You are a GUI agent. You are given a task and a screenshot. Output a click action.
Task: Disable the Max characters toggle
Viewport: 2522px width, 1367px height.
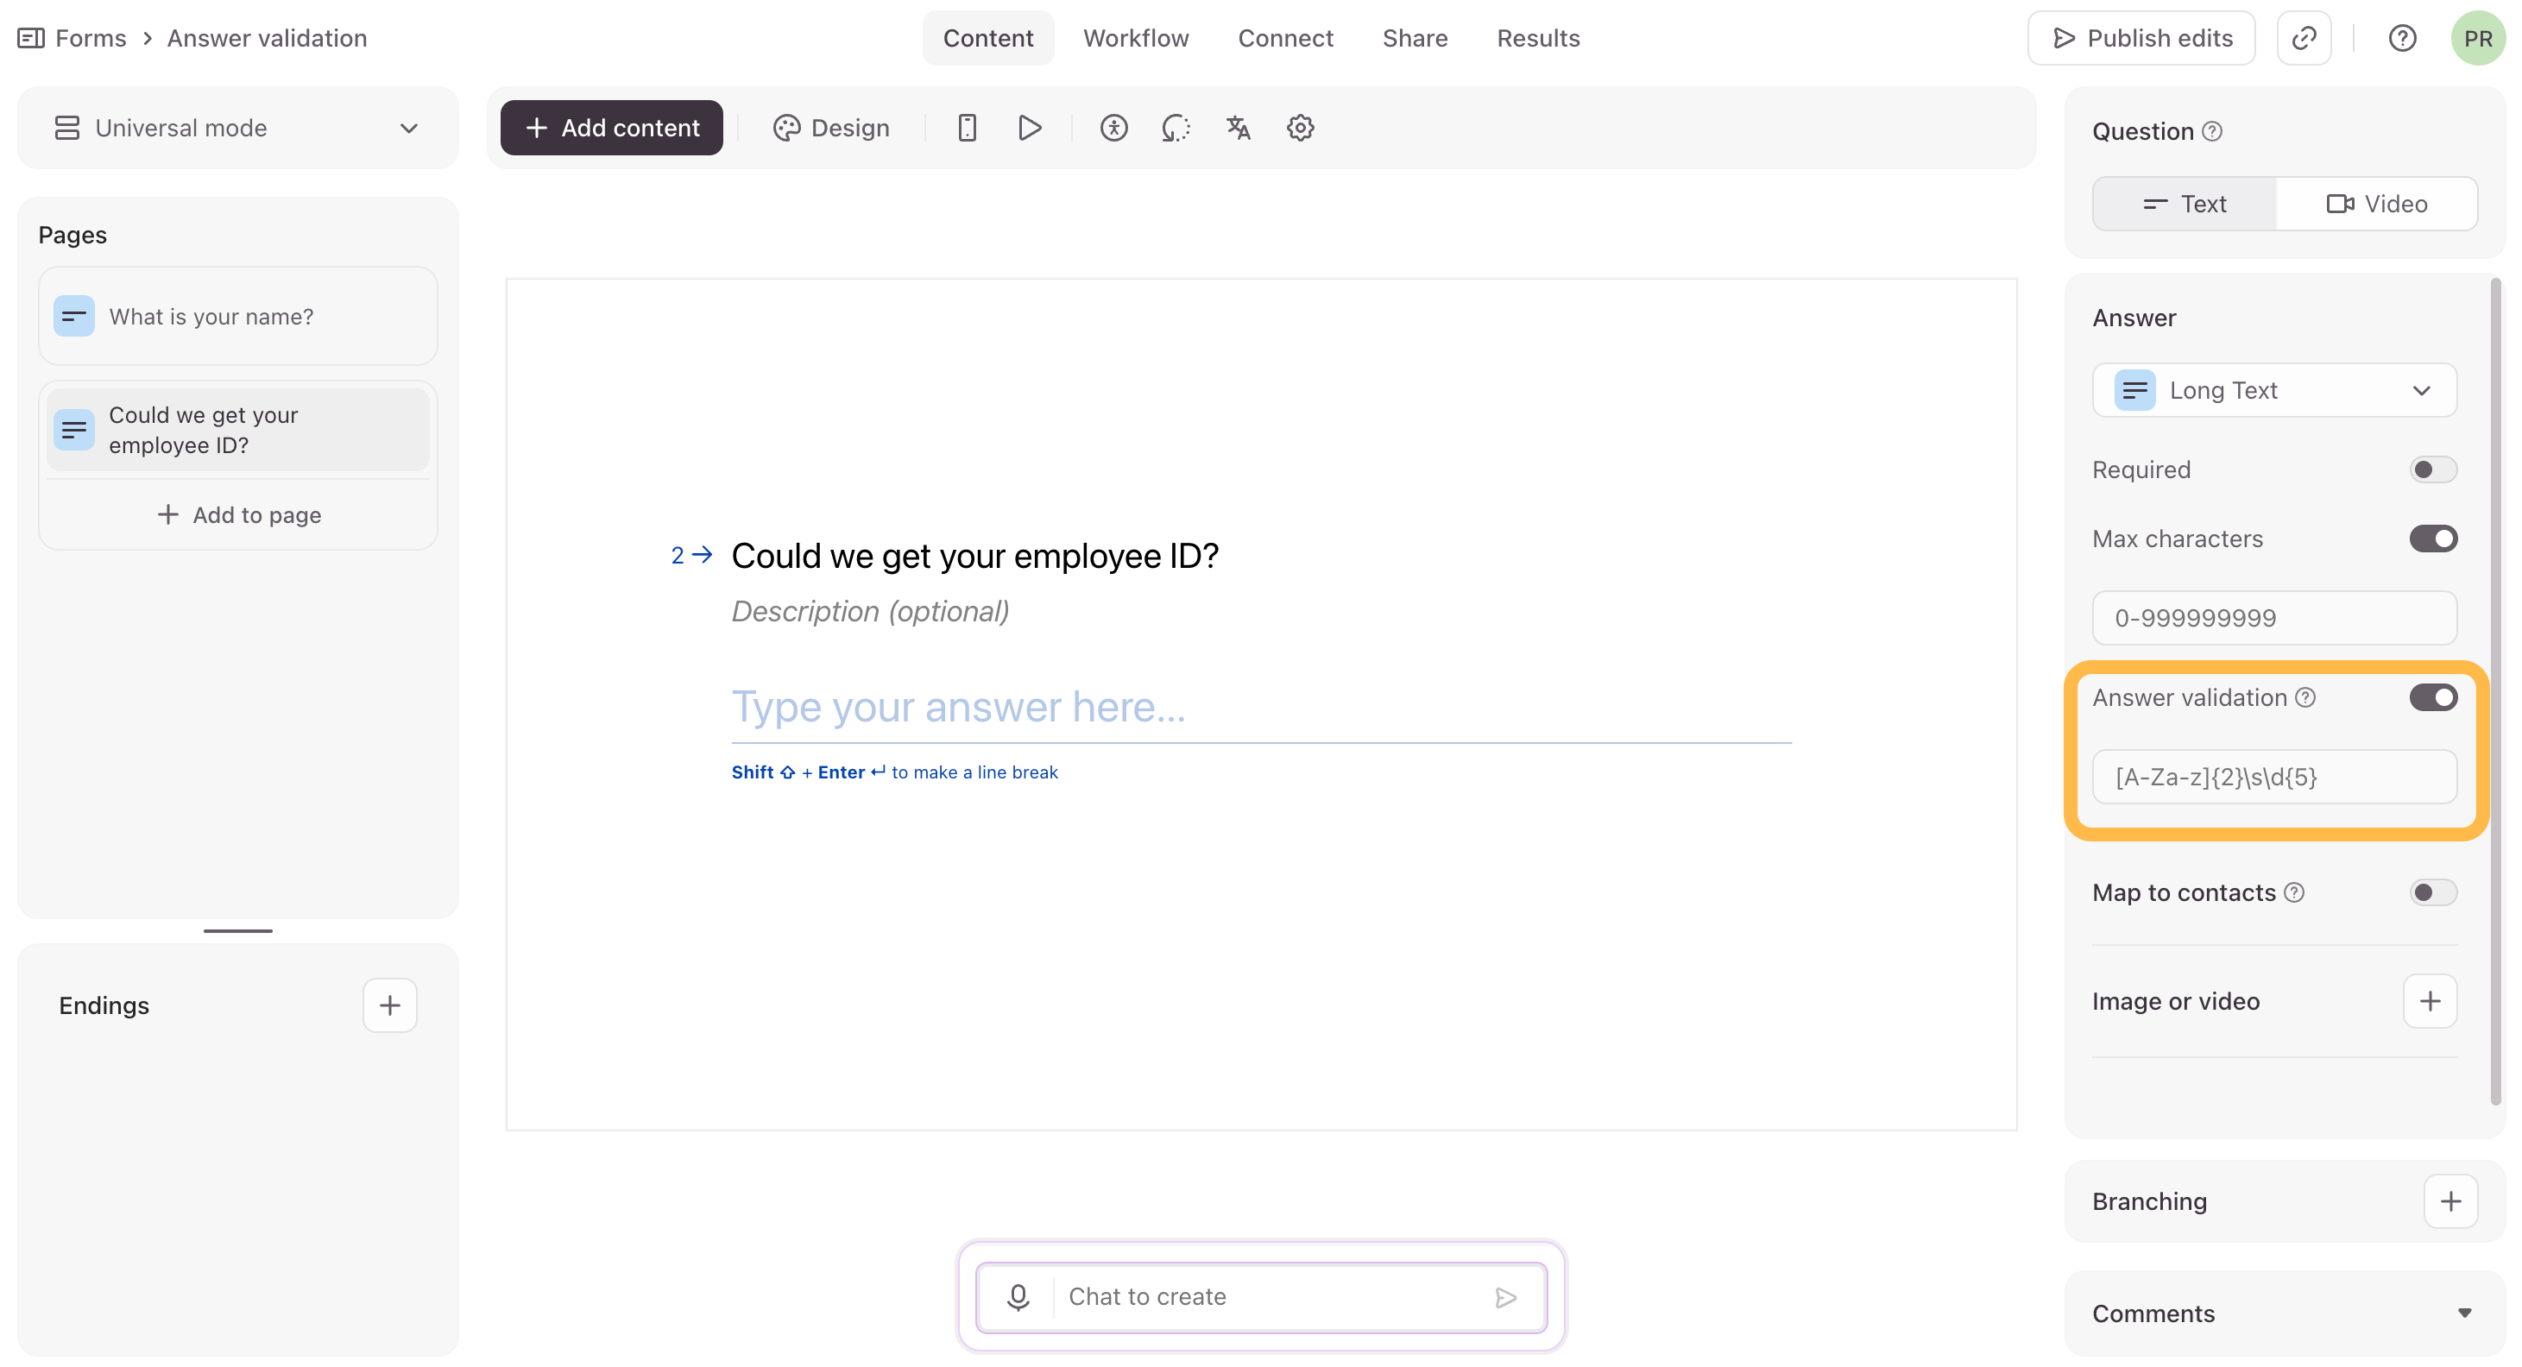(2432, 539)
